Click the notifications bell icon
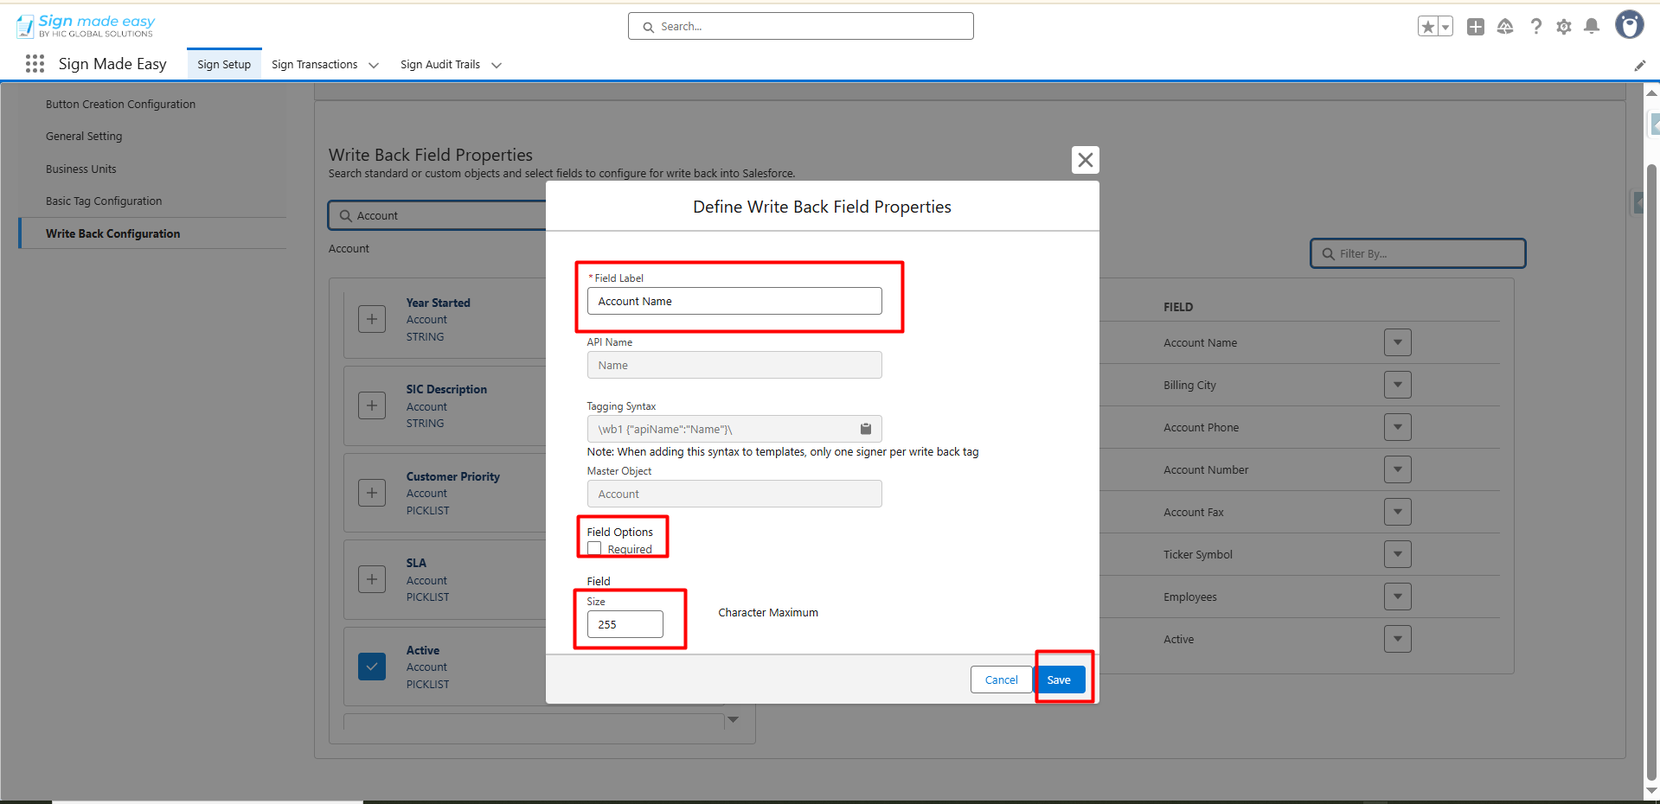This screenshot has width=1660, height=804. (x=1592, y=27)
